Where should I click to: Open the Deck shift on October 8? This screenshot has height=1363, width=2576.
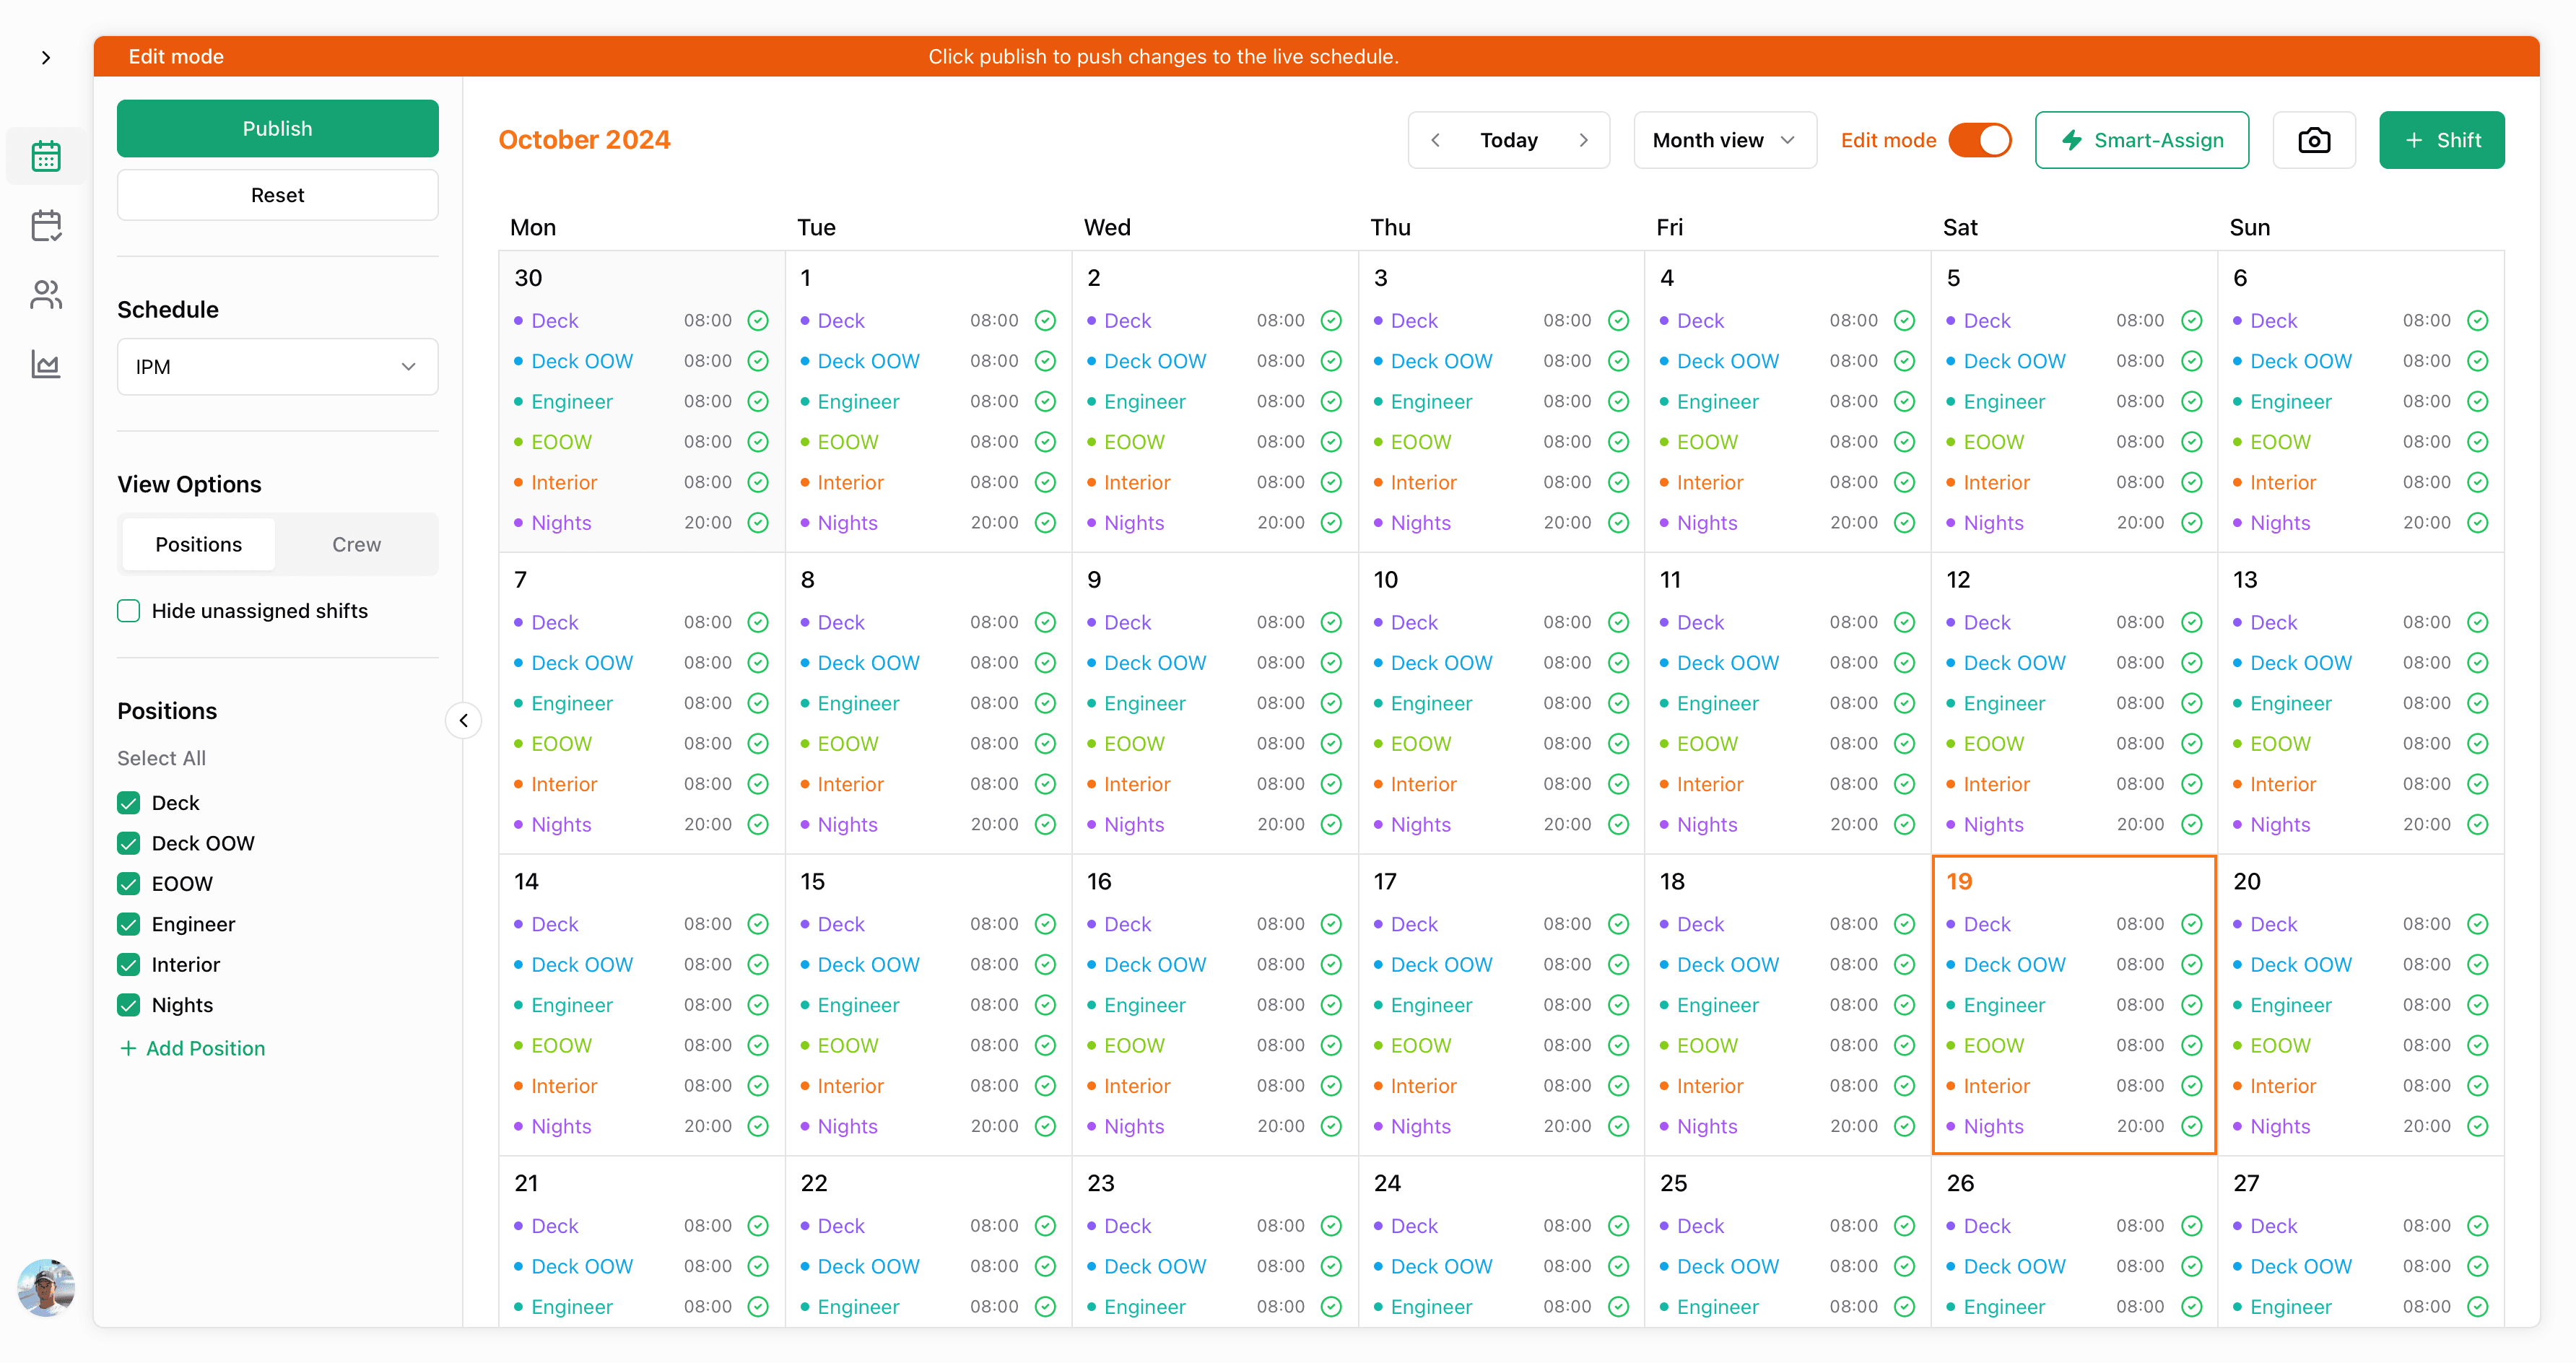[928, 622]
